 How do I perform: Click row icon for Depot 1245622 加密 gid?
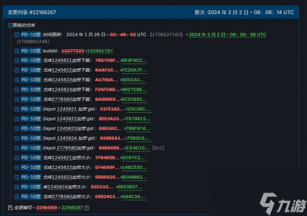17,119
